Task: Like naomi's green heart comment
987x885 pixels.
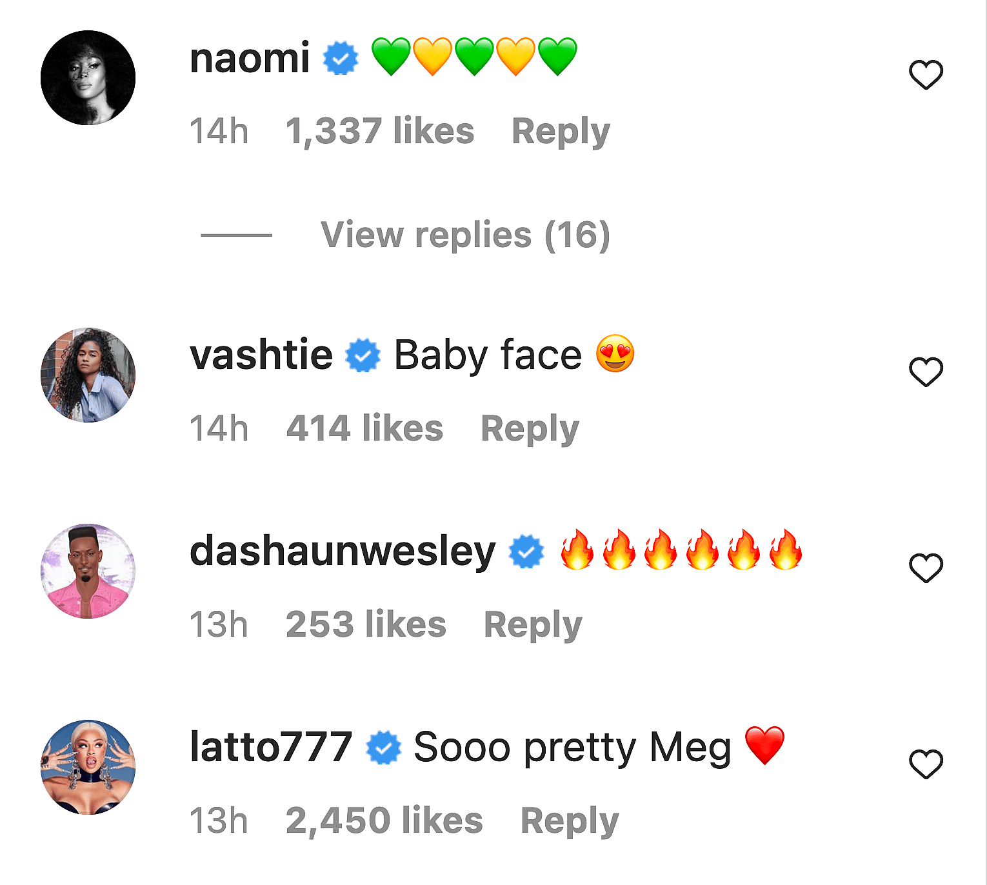Action: coord(925,74)
